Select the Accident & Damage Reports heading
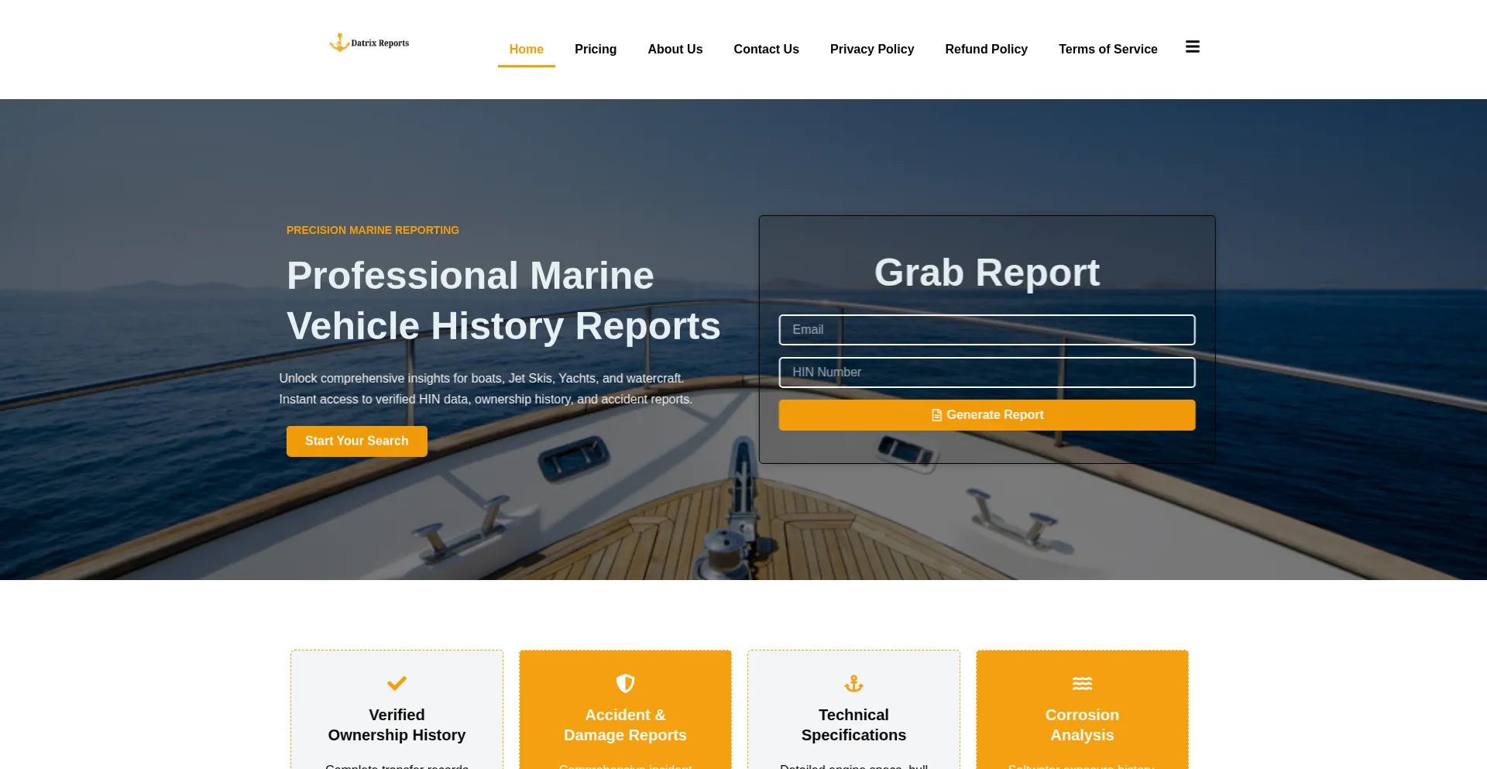 (x=625, y=725)
